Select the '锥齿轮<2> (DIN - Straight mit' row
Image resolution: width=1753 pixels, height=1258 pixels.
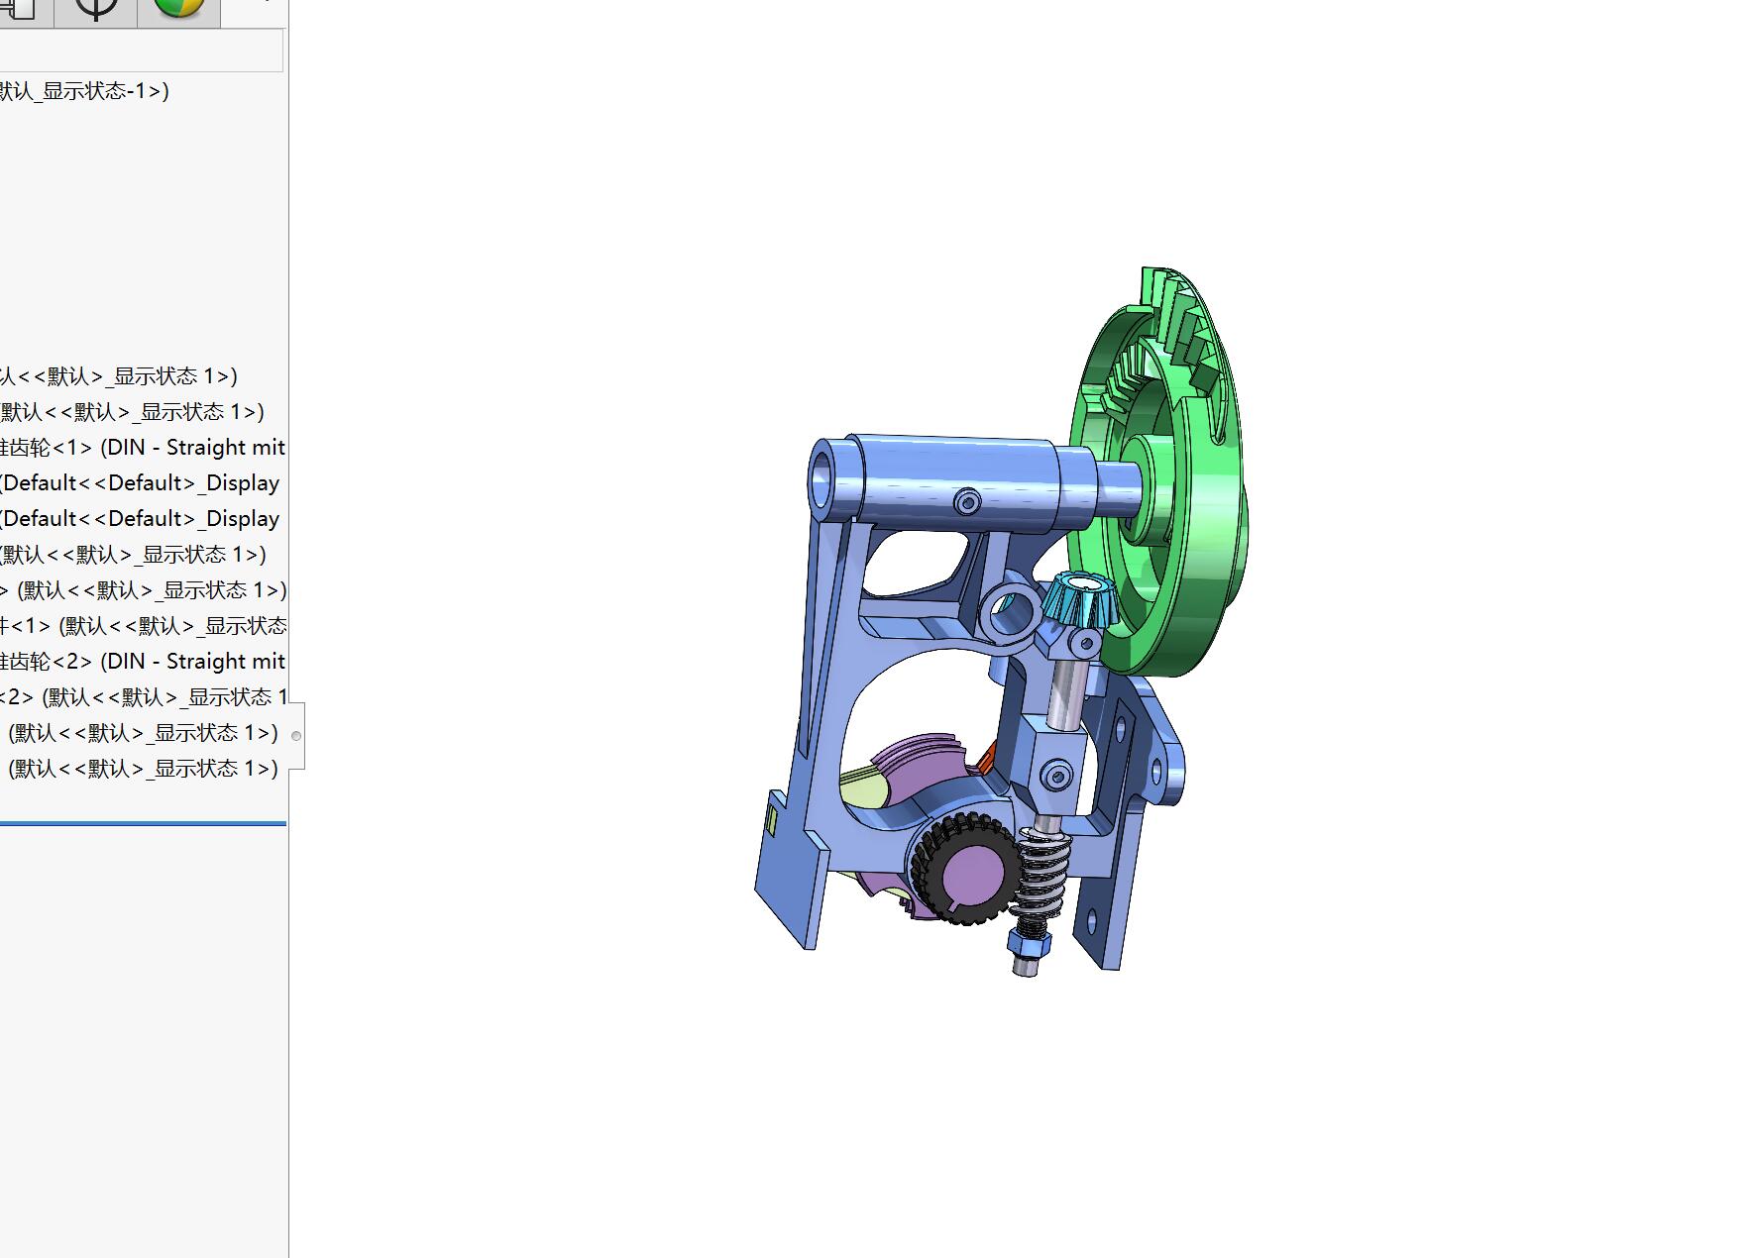point(143,662)
